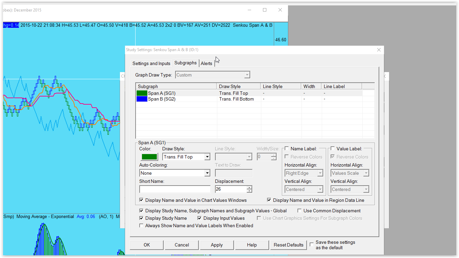
Task: Toggle Use Common Displacement checkbox
Action: coord(299,211)
